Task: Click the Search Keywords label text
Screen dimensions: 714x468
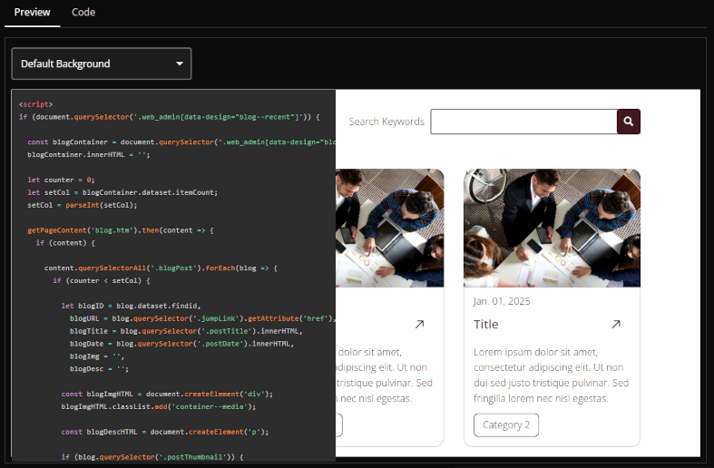Action: (386, 122)
